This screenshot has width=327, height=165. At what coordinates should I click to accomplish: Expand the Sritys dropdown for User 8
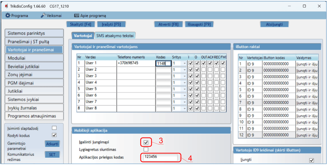pos(184,108)
